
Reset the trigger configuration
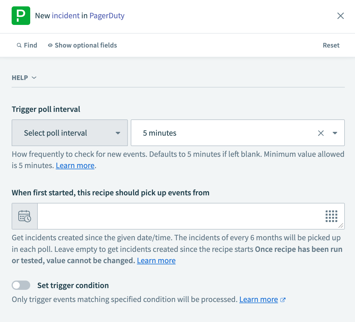(331, 45)
